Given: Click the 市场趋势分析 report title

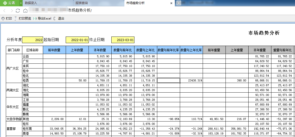Looking at the screenshot, I should (264, 33).
